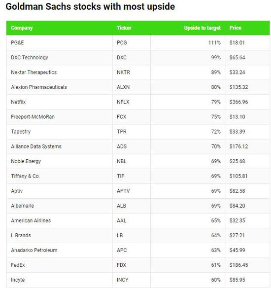The width and height of the screenshot is (271, 288).
Task: Click the APTV ticker symbol
Action: [123, 191]
